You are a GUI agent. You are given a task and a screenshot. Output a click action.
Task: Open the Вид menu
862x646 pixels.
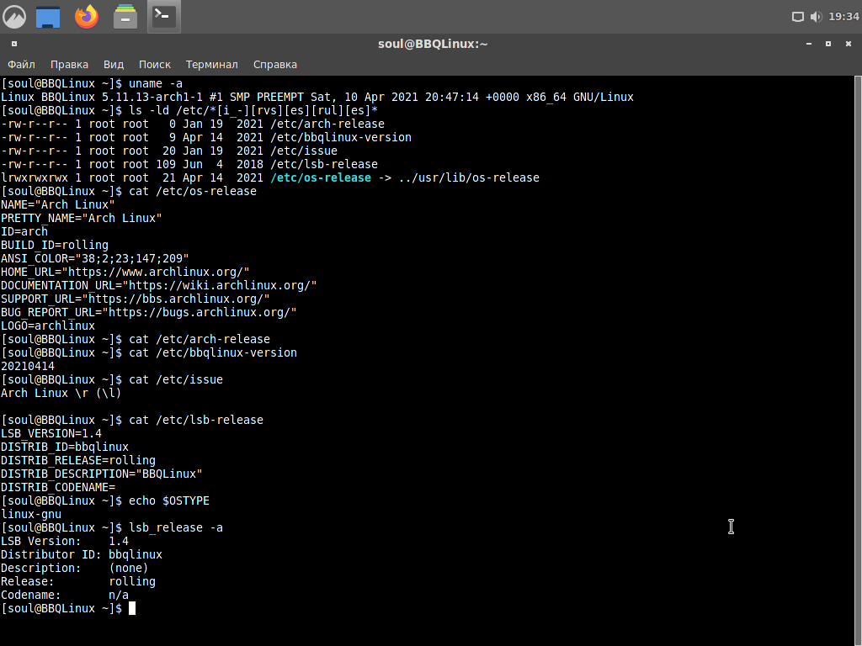114,65
